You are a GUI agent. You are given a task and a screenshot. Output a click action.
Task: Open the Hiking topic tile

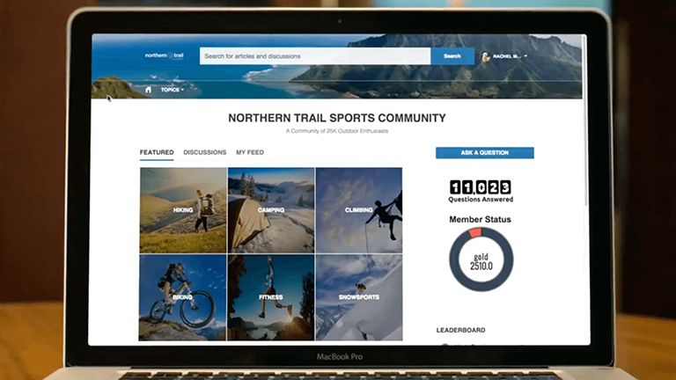coord(183,210)
